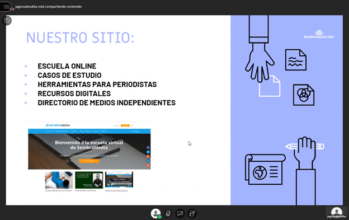
Task: Click the 'CLASES BREVES LAS 24 HORAS' thumbnail
Action: coord(59,180)
